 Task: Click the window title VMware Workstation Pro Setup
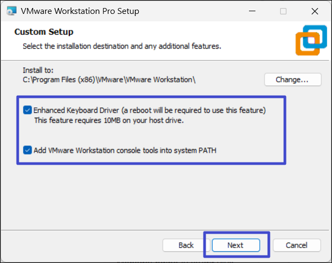click(81, 11)
